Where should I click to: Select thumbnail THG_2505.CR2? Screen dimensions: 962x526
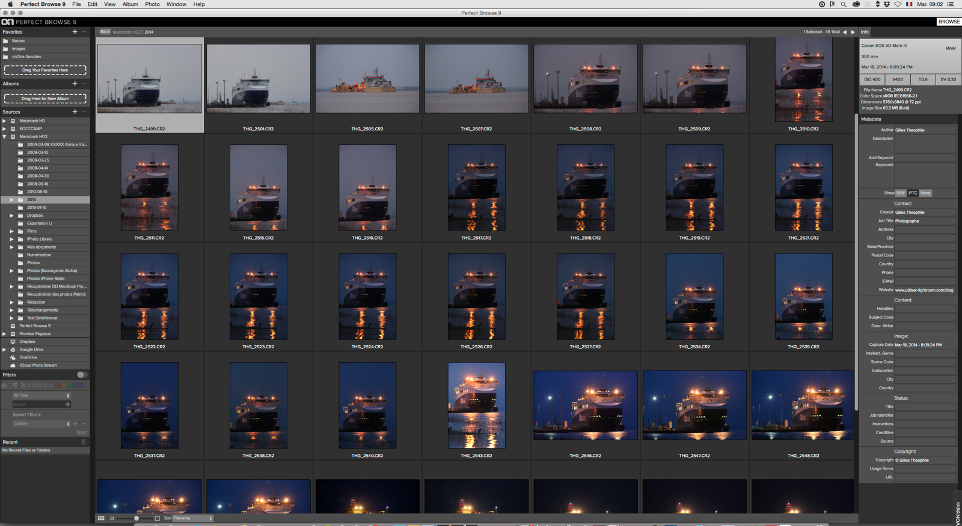click(x=367, y=79)
